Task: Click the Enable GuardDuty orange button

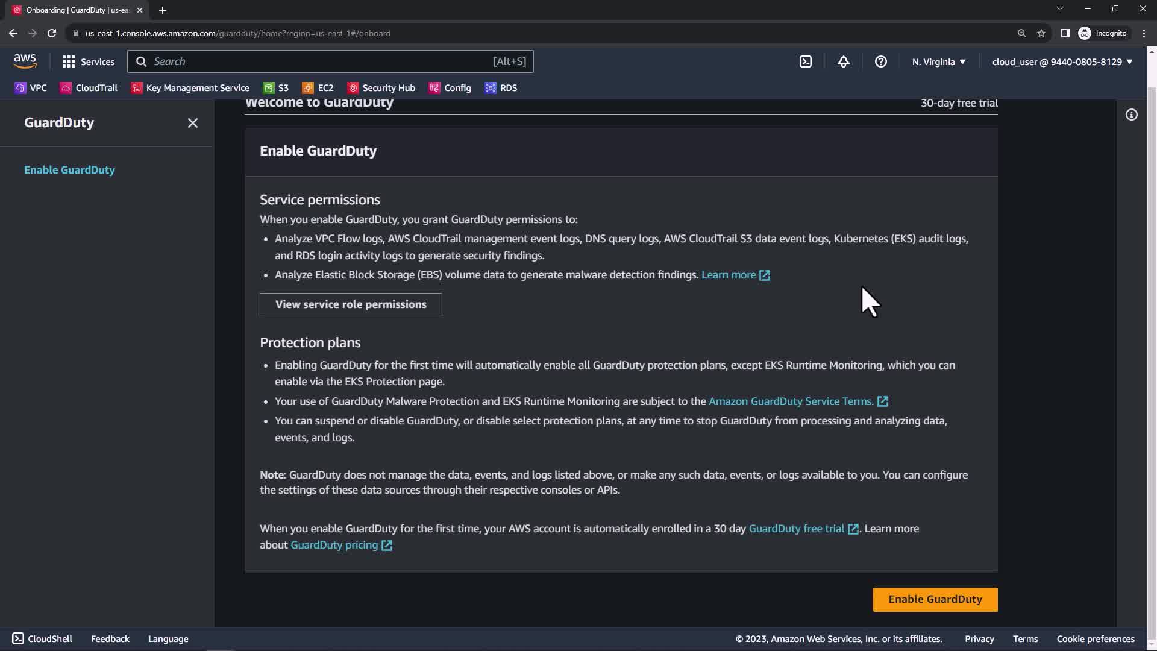Action: tap(935, 599)
